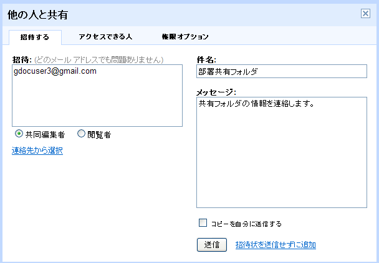
Task: Open the 権限オプション tab
Action: (185, 37)
